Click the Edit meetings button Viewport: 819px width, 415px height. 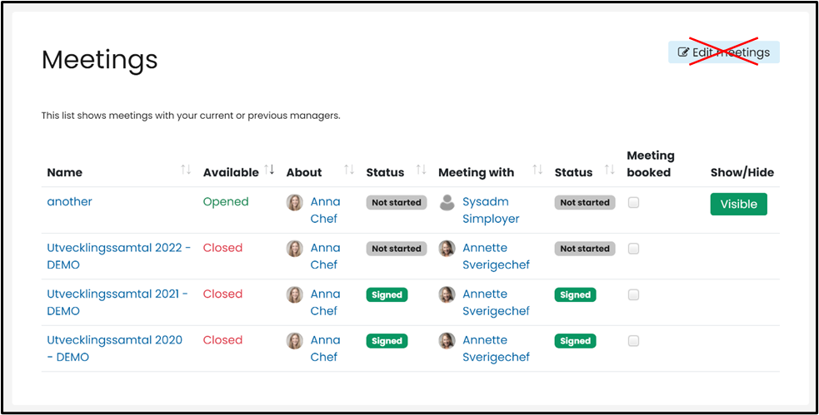(724, 52)
